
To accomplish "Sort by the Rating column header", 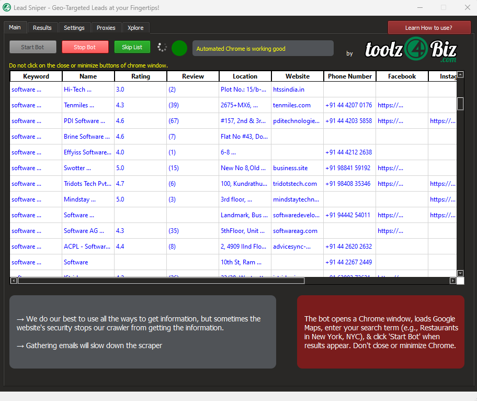I will pos(141,76).
